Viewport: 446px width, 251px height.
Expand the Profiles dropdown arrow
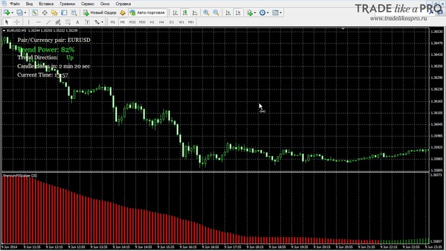point(25,13)
